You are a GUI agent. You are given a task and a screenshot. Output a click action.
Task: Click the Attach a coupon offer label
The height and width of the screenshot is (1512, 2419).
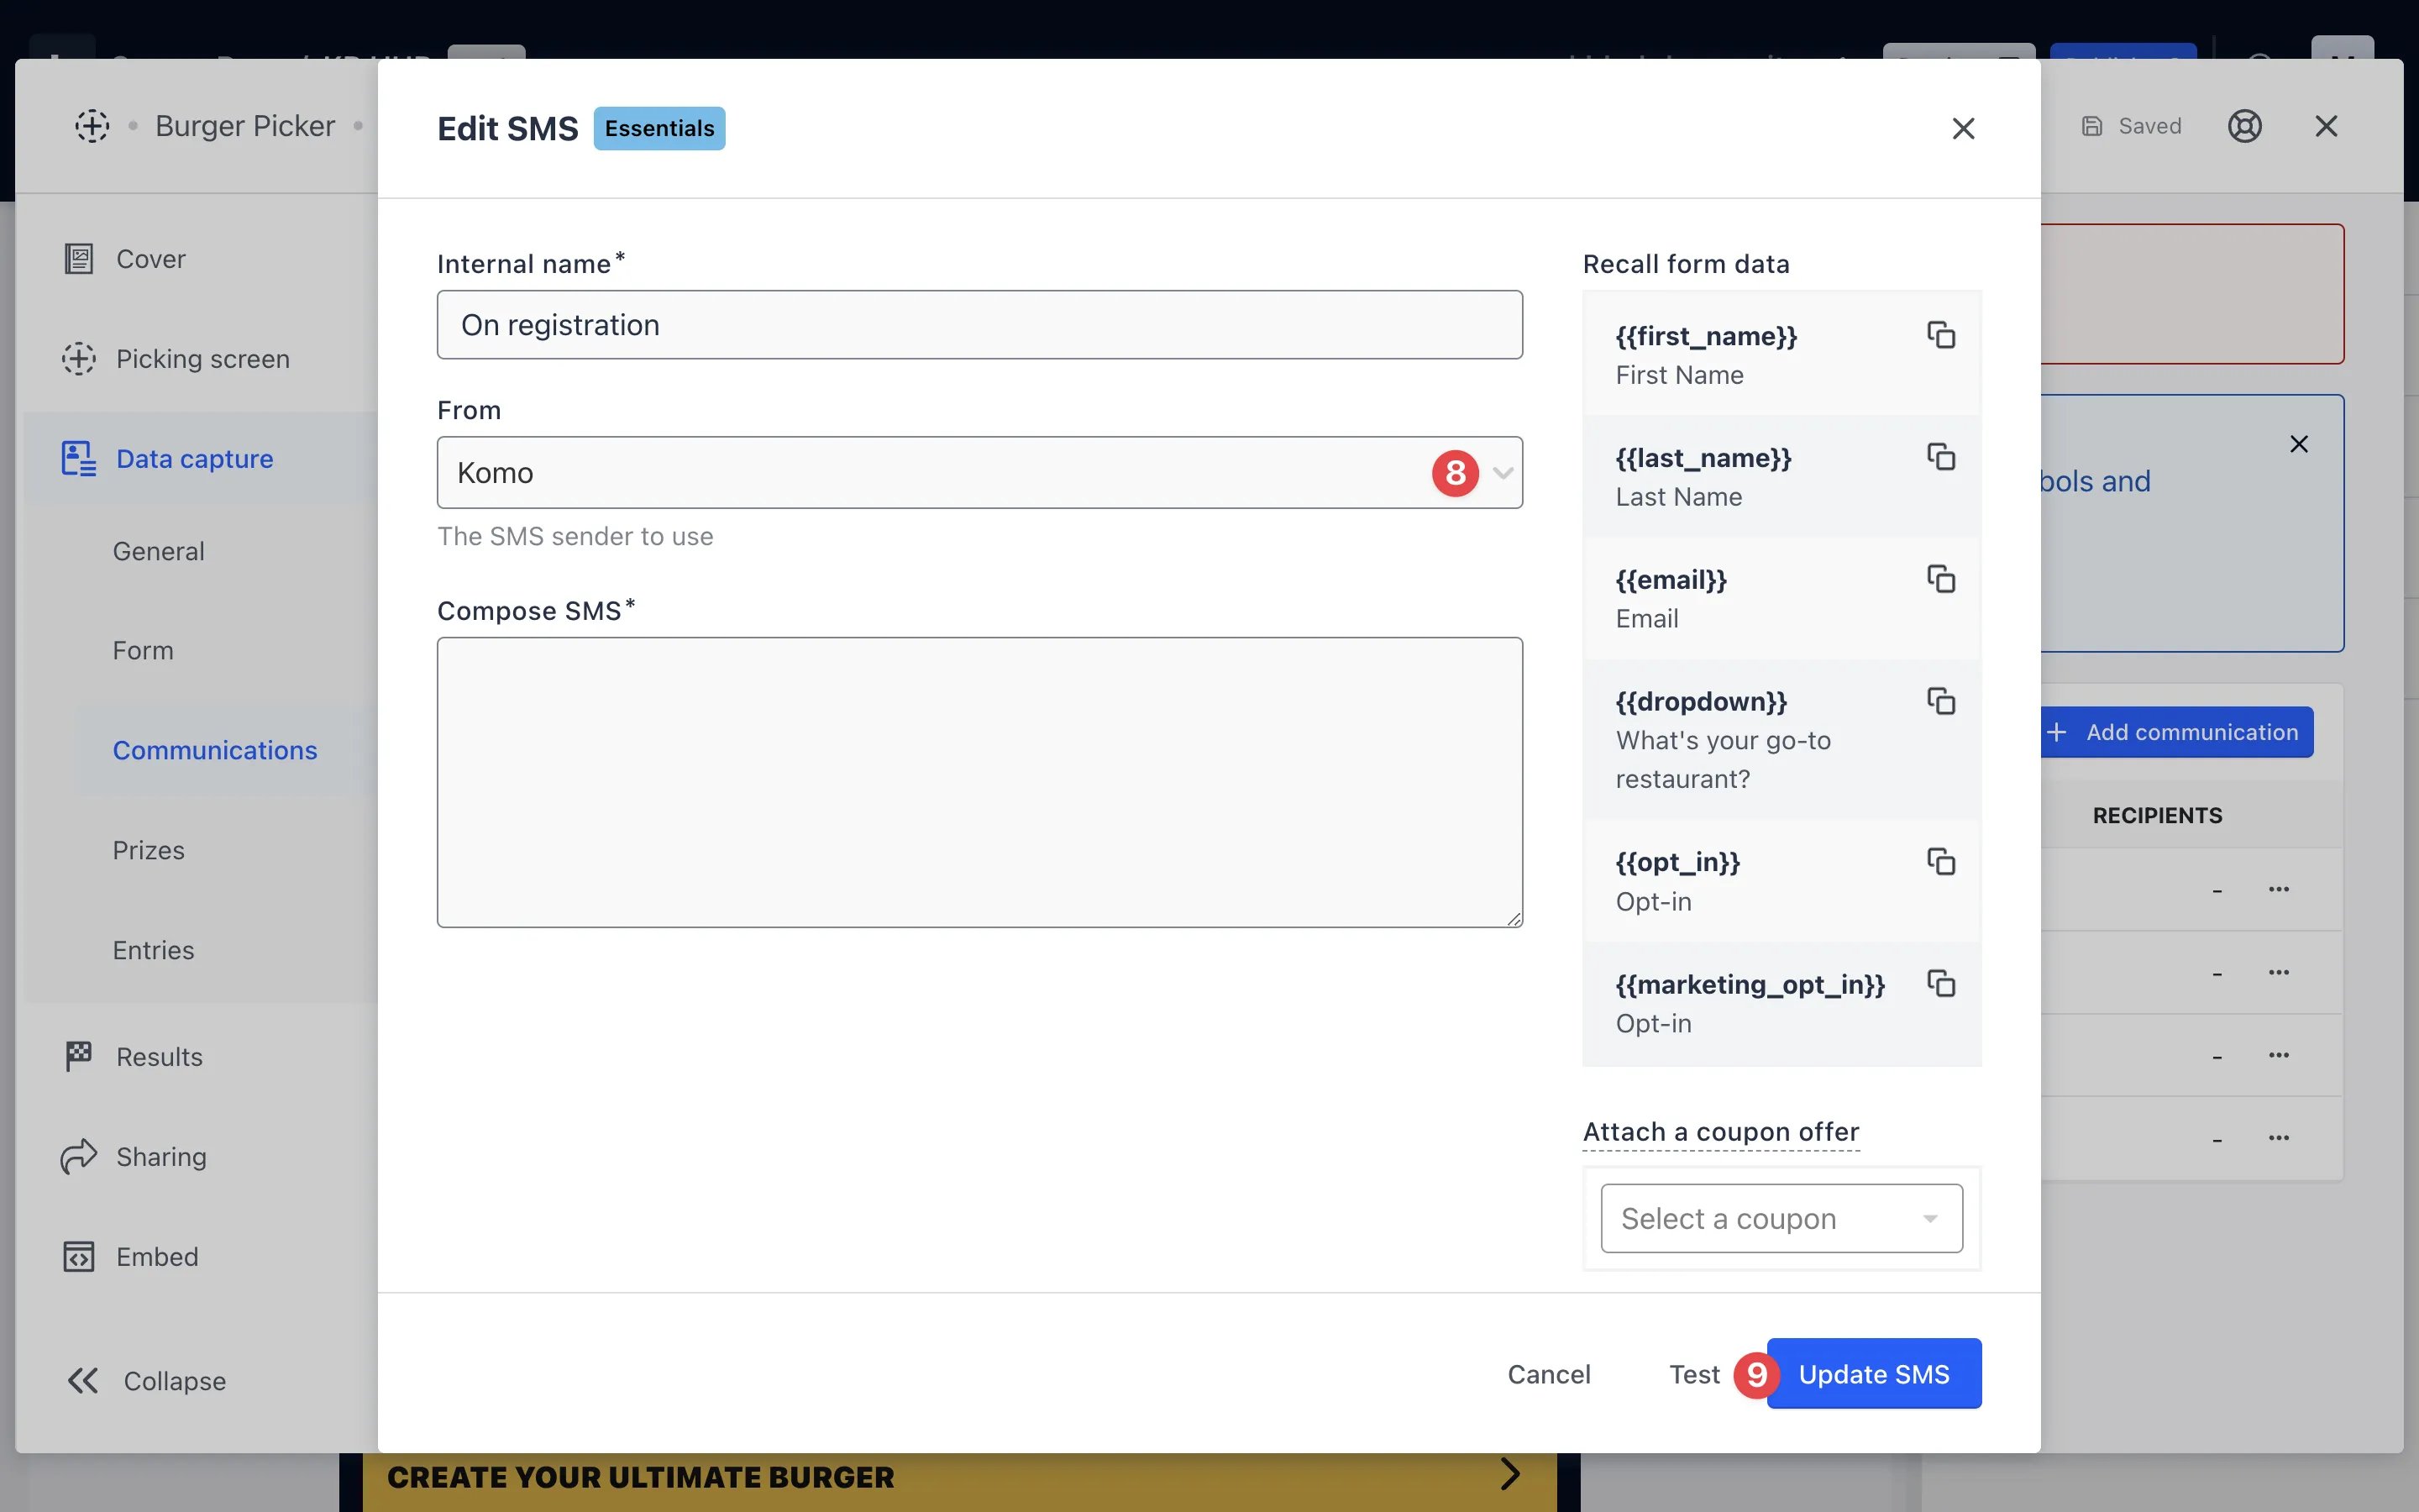click(1720, 1132)
